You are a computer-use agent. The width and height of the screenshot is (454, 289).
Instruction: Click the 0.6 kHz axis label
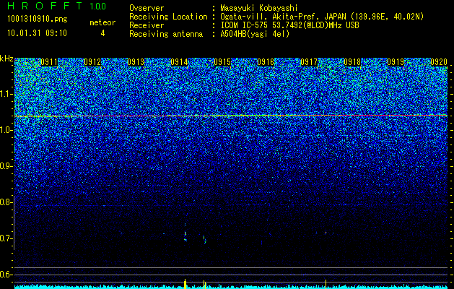(6, 275)
